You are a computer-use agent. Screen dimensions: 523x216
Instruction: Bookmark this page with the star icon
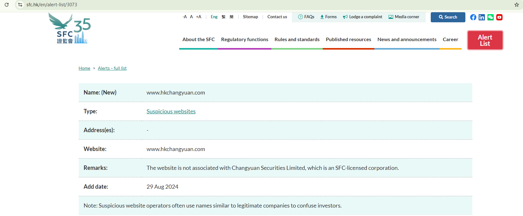[x=516, y=5]
